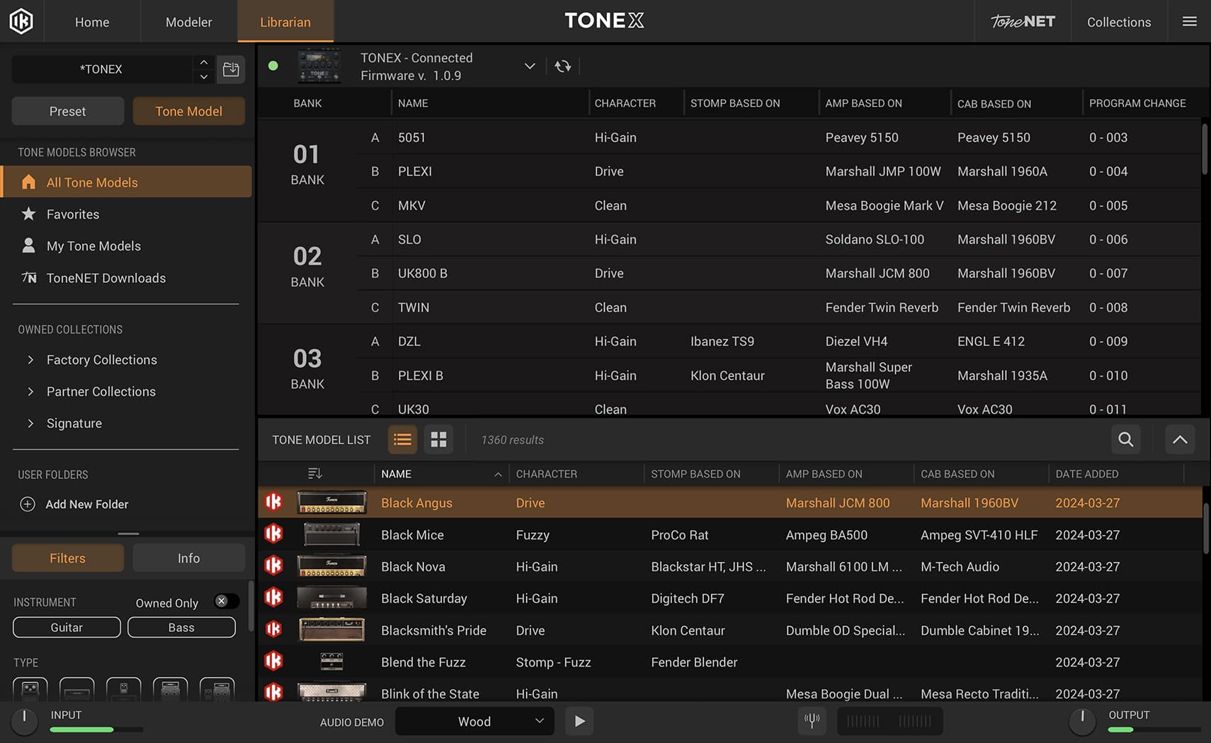
Task: Switch Tone Model List to grid view
Action: 438,439
